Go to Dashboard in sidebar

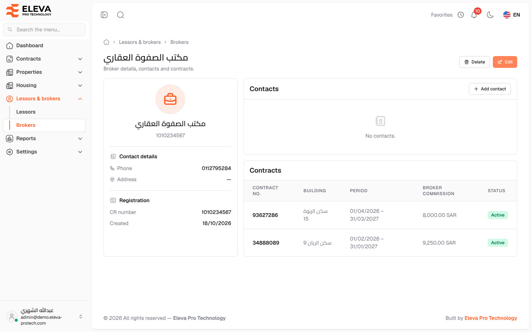(x=44, y=45)
